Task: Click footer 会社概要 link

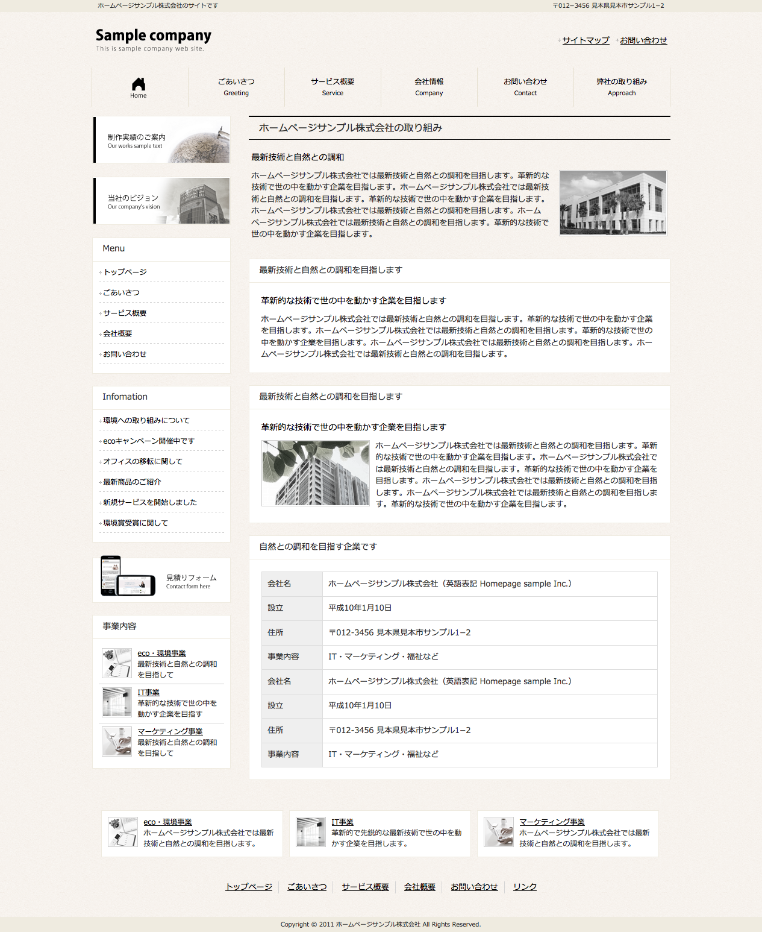Action: 420,887
